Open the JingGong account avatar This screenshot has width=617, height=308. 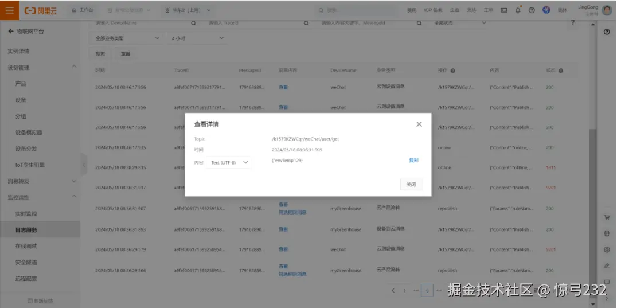coord(606,10)
